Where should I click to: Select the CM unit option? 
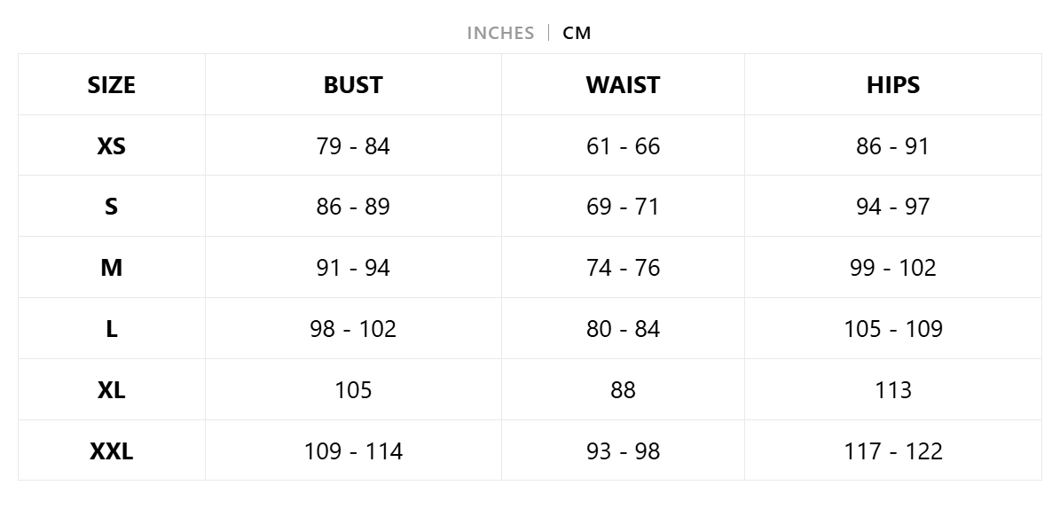(577, 33)
